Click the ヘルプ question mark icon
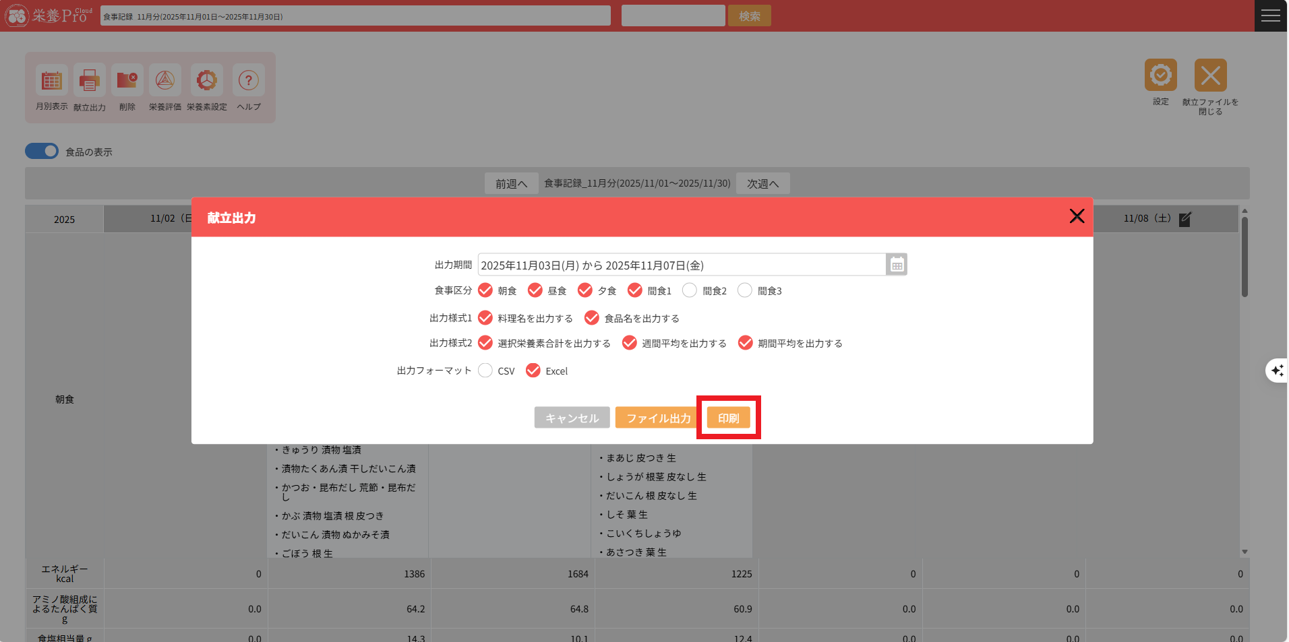The height and width of the screenshot is (642, 1289). pos(248,82)
